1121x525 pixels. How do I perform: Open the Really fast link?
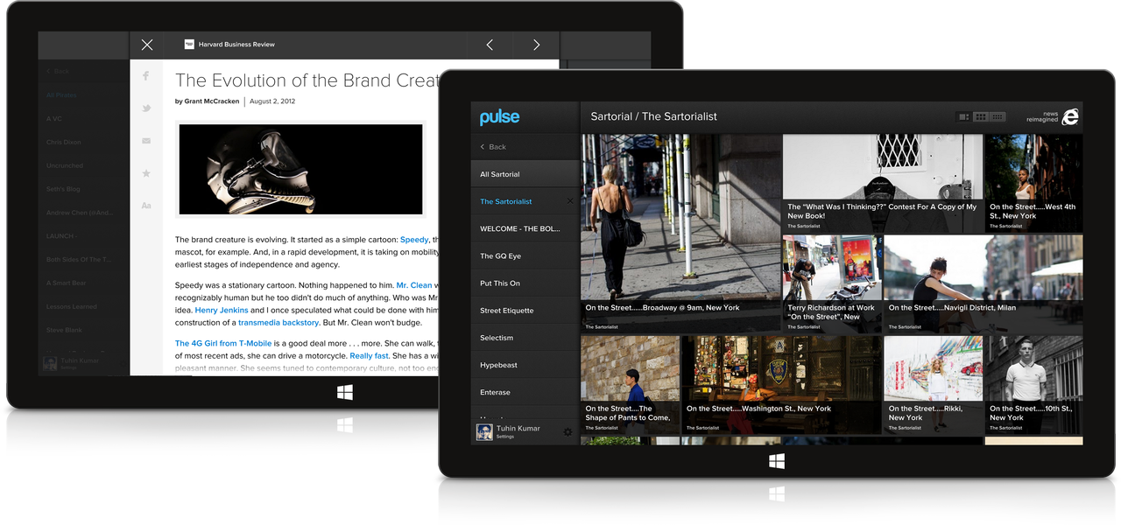(x=369, y=356)
